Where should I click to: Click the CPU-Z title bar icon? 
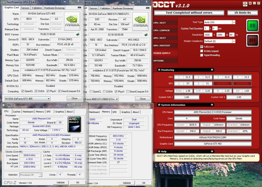pos(4,105)
